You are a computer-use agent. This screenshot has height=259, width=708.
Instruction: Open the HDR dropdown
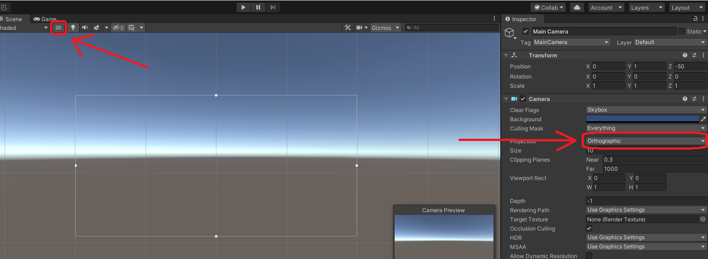646,237
